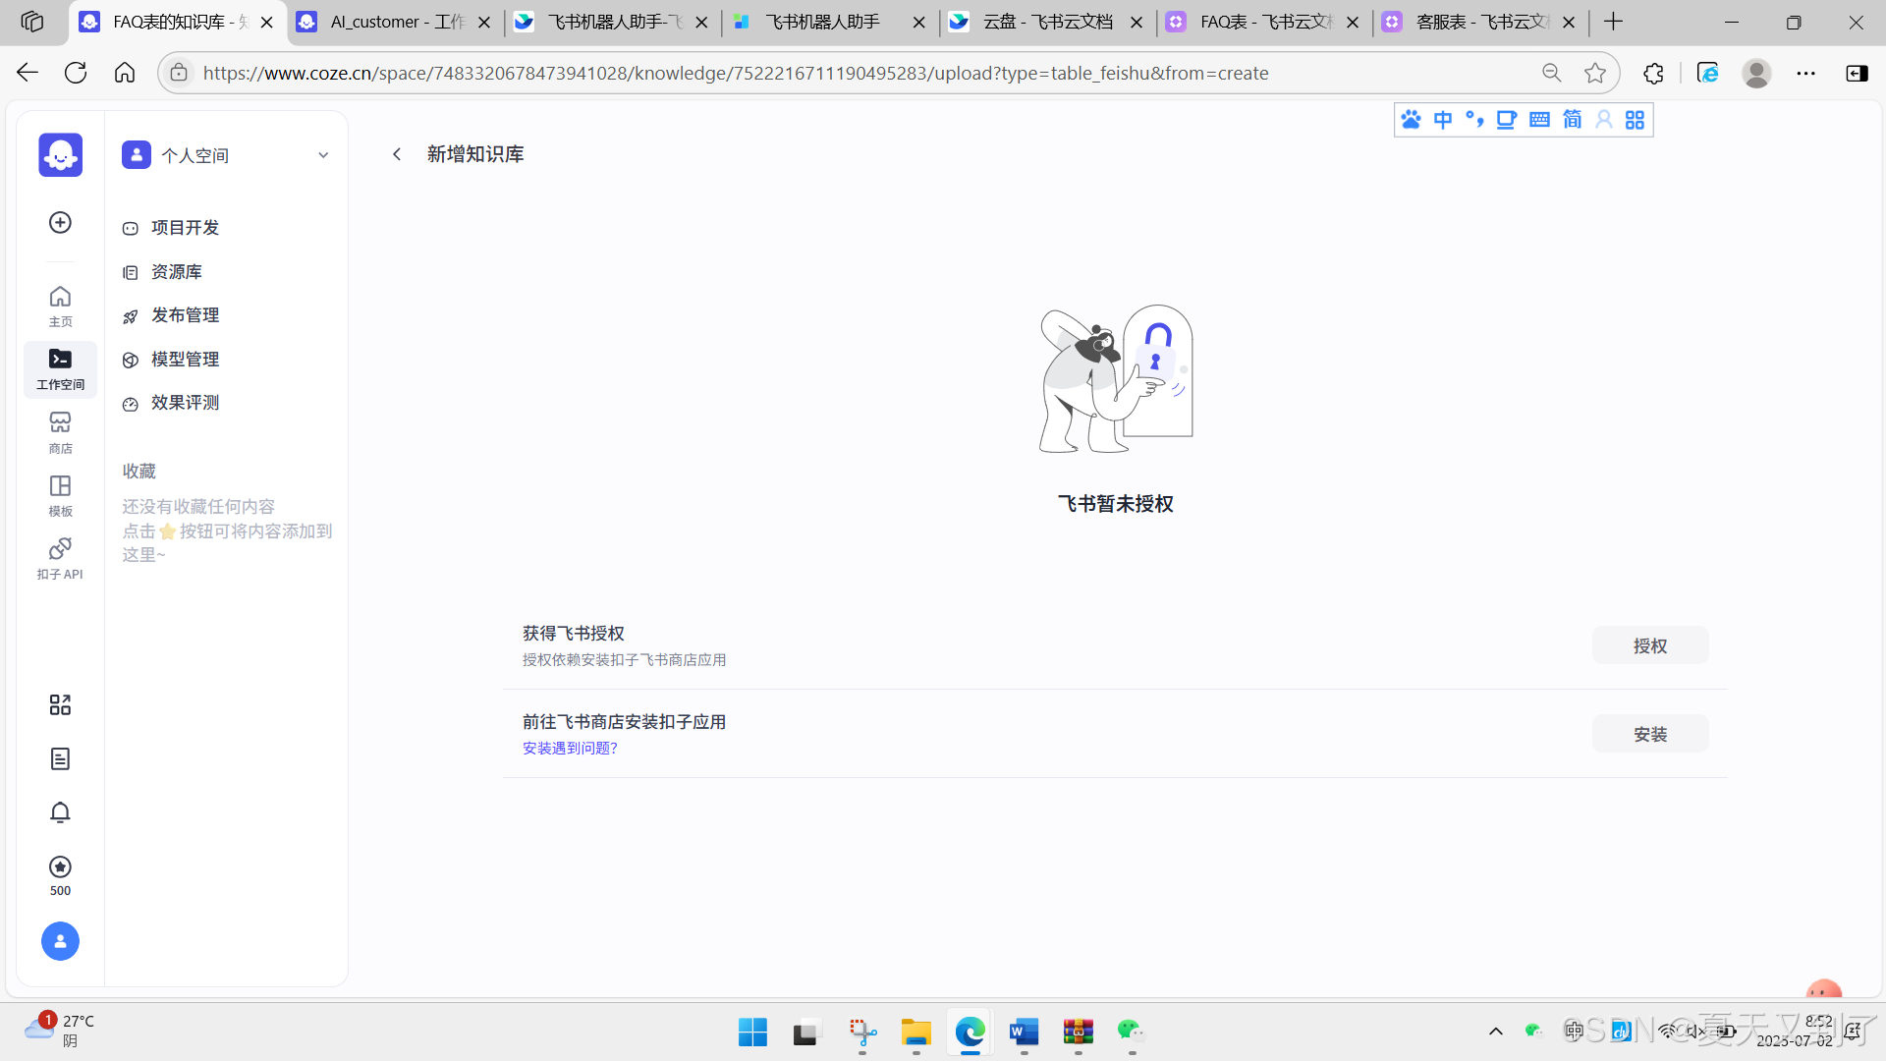Expand the 个人空间 workspace dropdown
The height and width of the screenshot is (1061, 1886).
(323, 155)
